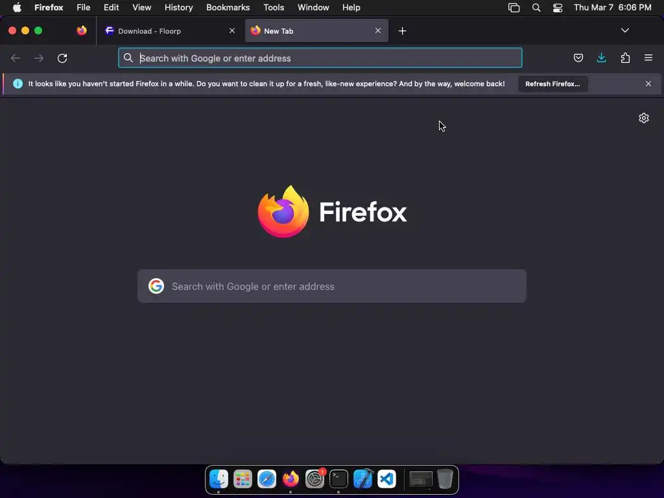
Task: Select the New Tab tab
Action: pyautogui.click(x=316, y=31)
